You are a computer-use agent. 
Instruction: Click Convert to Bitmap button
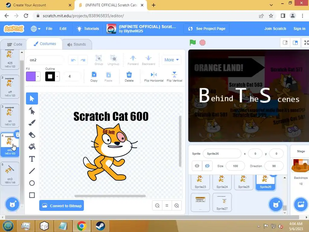coord(62,205)
